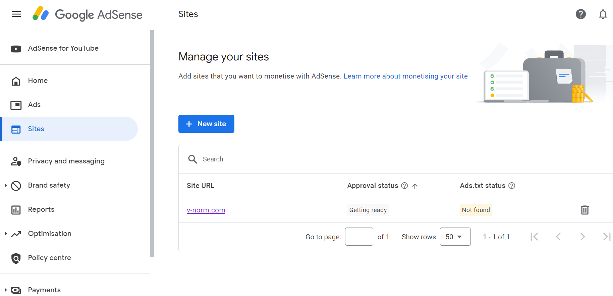Viewport: 613px width, 296px height.
Task: Go to first page of table
Action: [x=534, y=237]
